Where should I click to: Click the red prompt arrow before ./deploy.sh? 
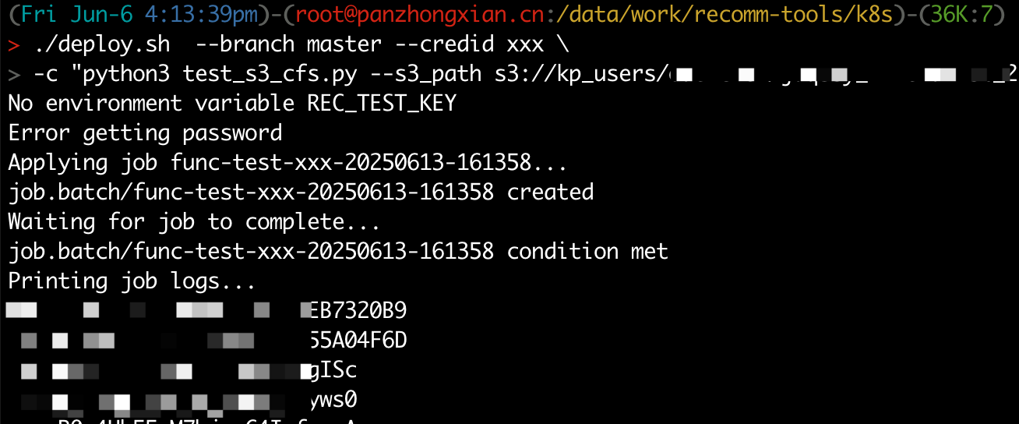(14, 45)
